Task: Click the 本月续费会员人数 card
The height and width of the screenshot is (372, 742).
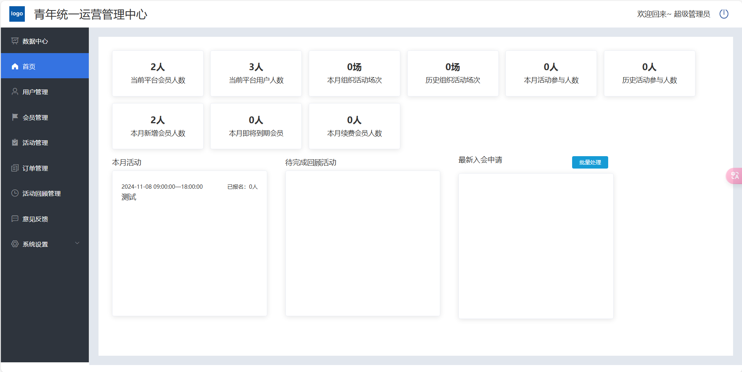Action: (x=355, y=126)
